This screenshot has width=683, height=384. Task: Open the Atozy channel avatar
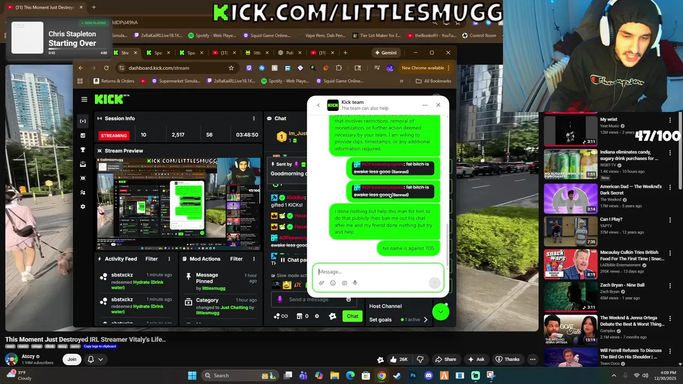11,359
